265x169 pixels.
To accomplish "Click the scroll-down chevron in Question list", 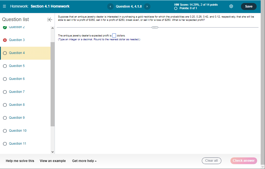I will (x=52, y=151).
